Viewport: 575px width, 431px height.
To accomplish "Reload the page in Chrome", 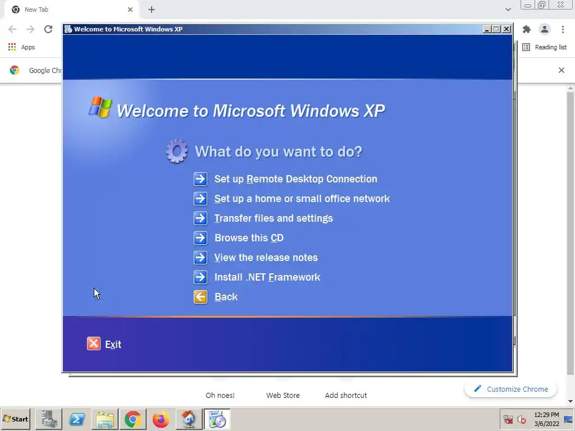I will click(x=48, y=29).
